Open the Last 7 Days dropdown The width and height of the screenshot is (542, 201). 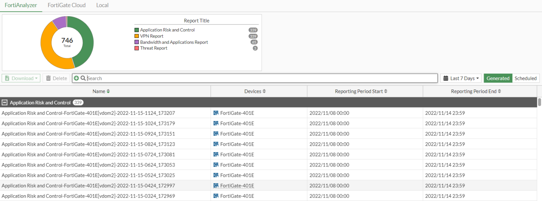tap(461, 78)
